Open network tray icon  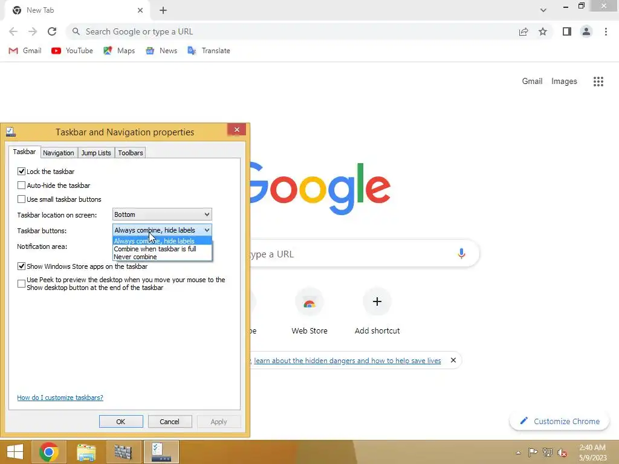548,453
